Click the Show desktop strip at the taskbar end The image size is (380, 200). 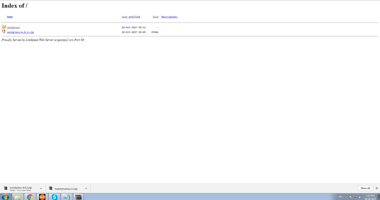(379, 197)
